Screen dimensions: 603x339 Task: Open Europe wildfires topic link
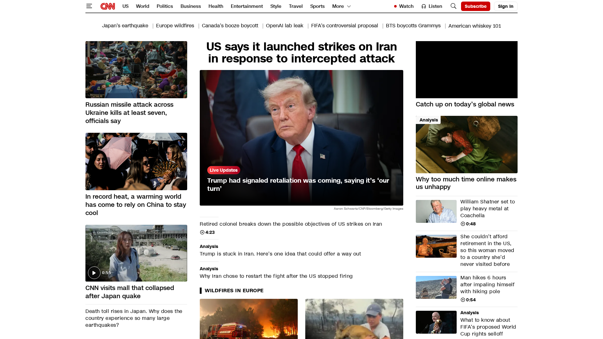(175, 26)
